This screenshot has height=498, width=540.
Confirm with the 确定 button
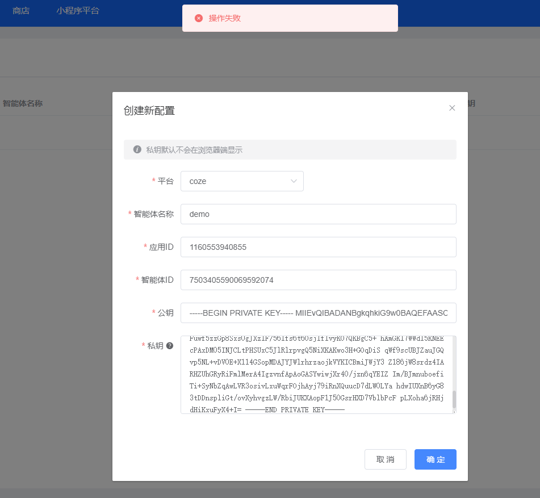click(435, 459)
